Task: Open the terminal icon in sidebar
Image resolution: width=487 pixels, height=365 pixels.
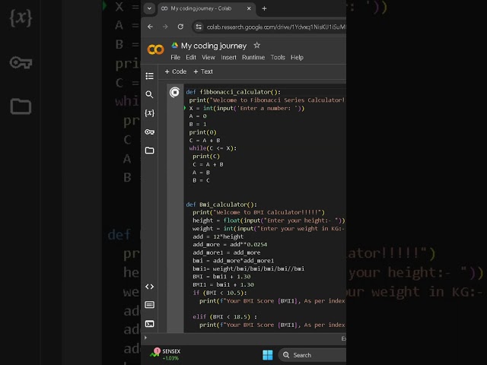Action: [x=149, y=324]
